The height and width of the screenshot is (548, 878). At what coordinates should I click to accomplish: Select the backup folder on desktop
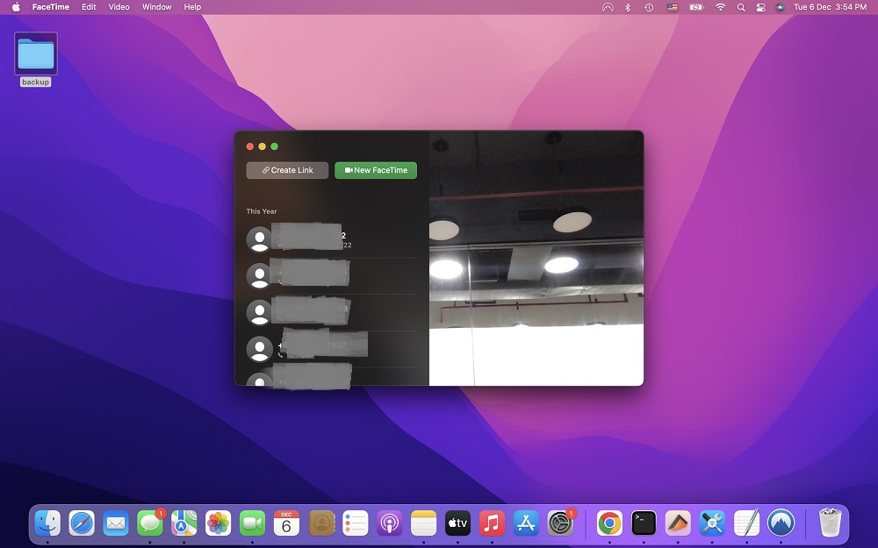(36, 60)
